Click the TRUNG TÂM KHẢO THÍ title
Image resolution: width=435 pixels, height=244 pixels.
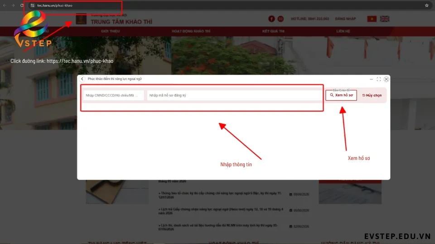point(121,22)
